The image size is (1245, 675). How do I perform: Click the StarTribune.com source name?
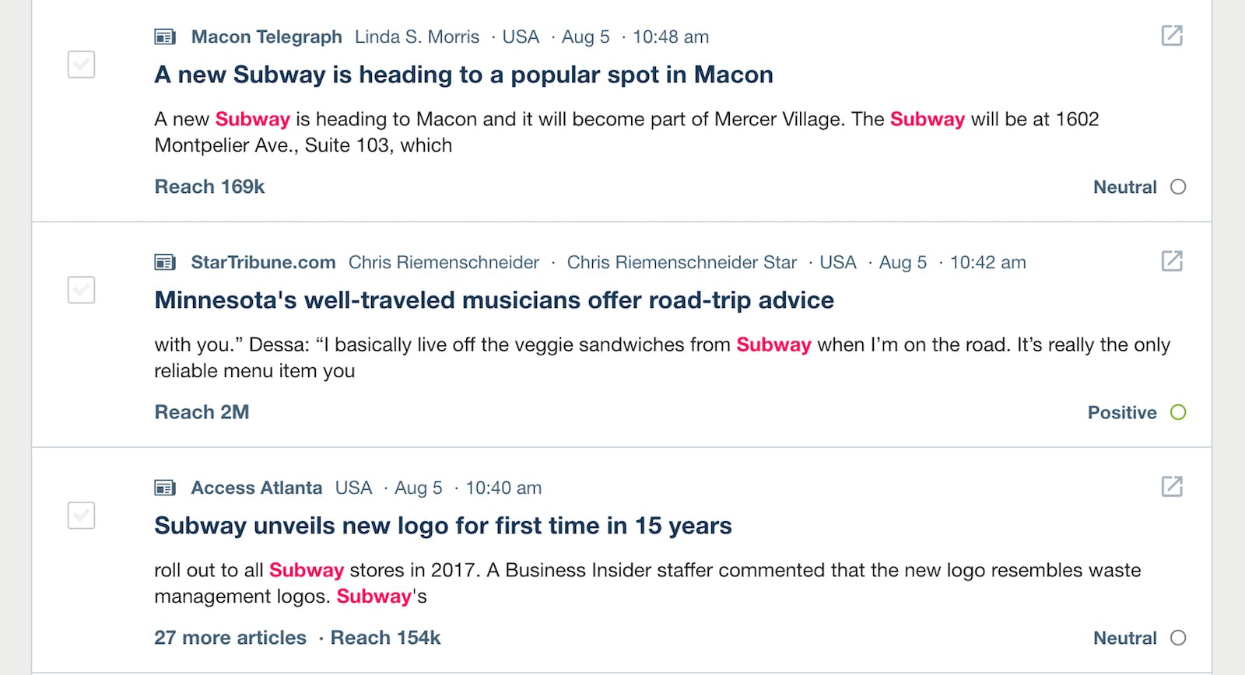point(263,262)
